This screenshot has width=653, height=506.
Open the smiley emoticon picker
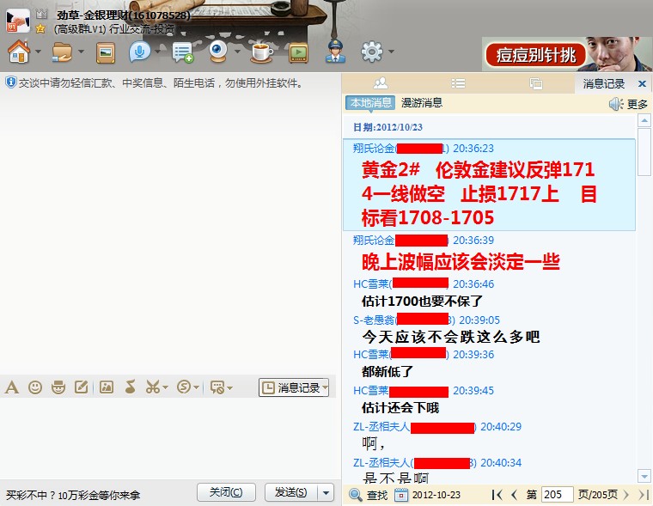click(35, 387)
